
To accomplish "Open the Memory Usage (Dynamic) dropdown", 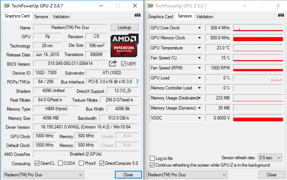I will (199, 108).
